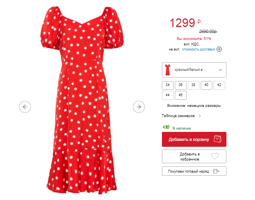Expand color options via chevron arrow
The image size is (255, 200).
pyautogui.click(x=220, y=70)
